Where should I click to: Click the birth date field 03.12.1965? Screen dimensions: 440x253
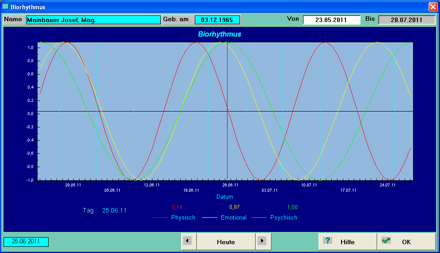click(x=217, y=20)
